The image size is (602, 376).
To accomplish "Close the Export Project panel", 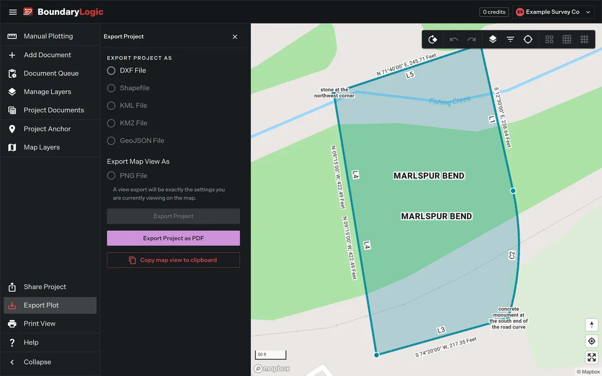I will coord(235,36).
